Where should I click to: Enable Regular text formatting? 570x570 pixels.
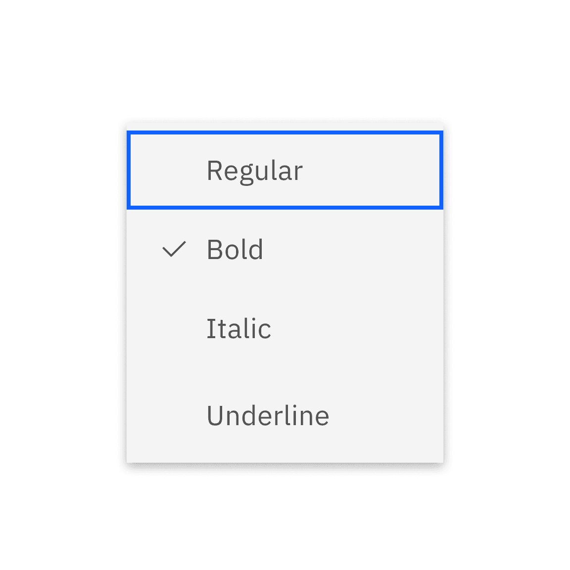pyautogui.click(x=254, y=170)
